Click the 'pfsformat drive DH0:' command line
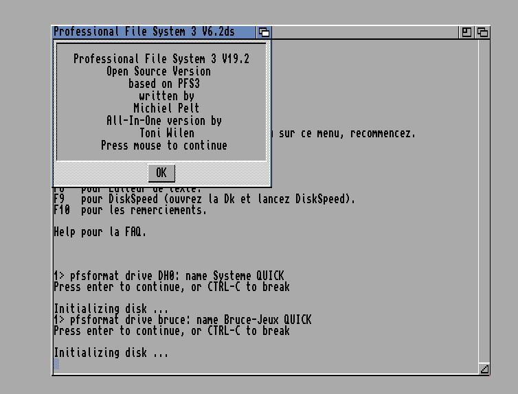This screenshot has width=518, height=394. point(169,276)
